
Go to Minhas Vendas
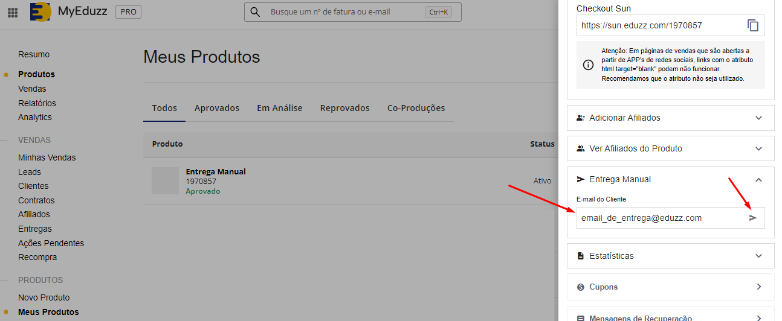(x=47, y=157)
